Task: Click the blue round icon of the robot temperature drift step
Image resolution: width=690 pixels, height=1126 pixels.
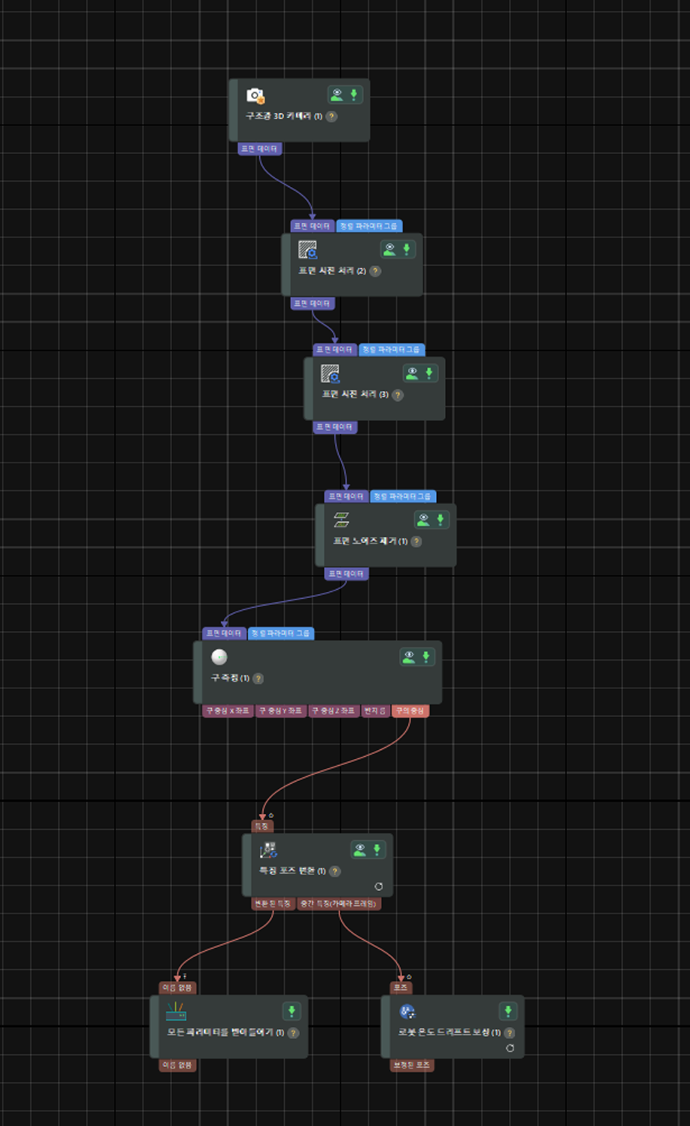Action: click(x=407, y=1011)
